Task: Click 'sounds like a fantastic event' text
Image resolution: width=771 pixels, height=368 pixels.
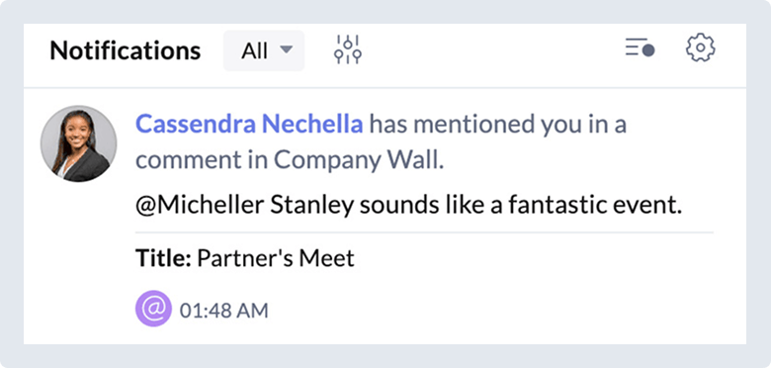Action: 521,206
